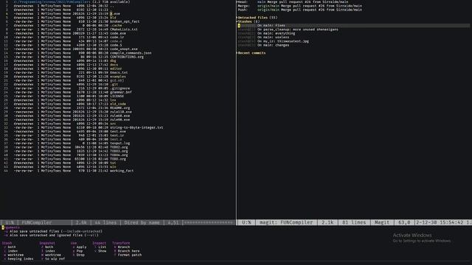Open the old_code directory in Dired
This screenshot has height=265, width=472.
tap(118, 104)
